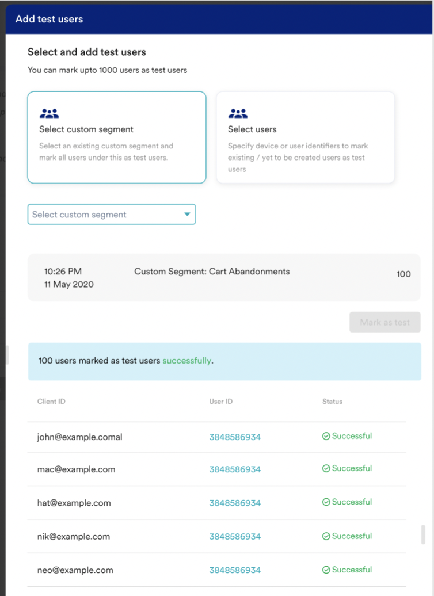Click the people icon in Select users card
Screen dimensions: 434x596
[238, 113]
